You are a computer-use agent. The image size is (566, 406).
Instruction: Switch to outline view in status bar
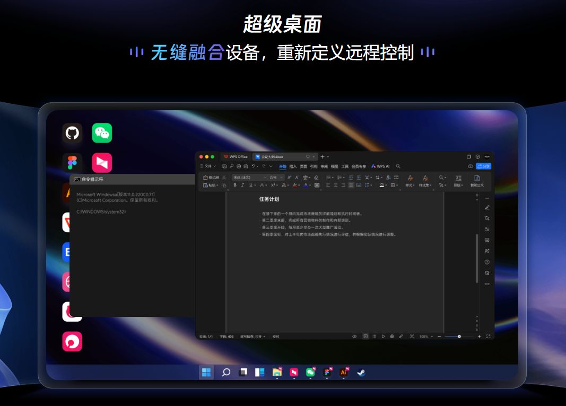click(x=375, y=337)
